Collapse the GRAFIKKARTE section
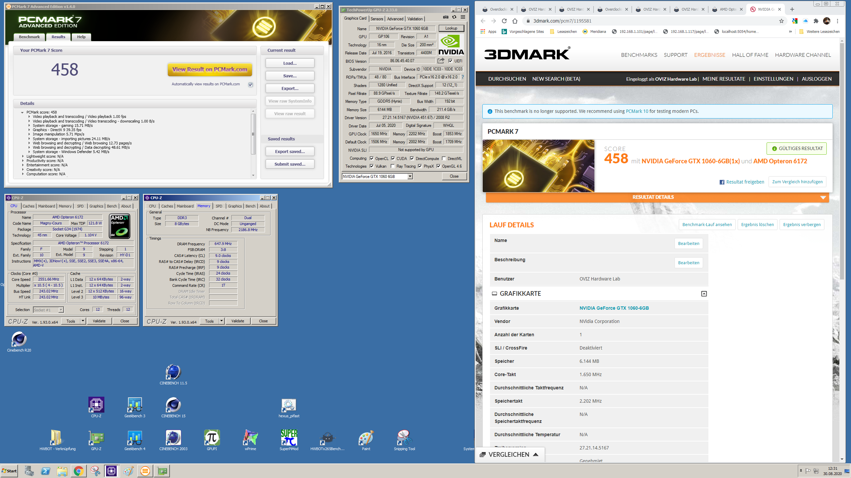The width and height of the screenshot is (851, 478). [704, 293]
